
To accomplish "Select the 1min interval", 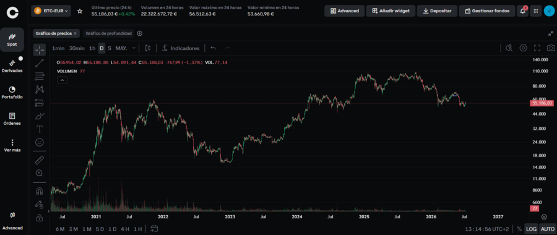I will coord(58,48).
